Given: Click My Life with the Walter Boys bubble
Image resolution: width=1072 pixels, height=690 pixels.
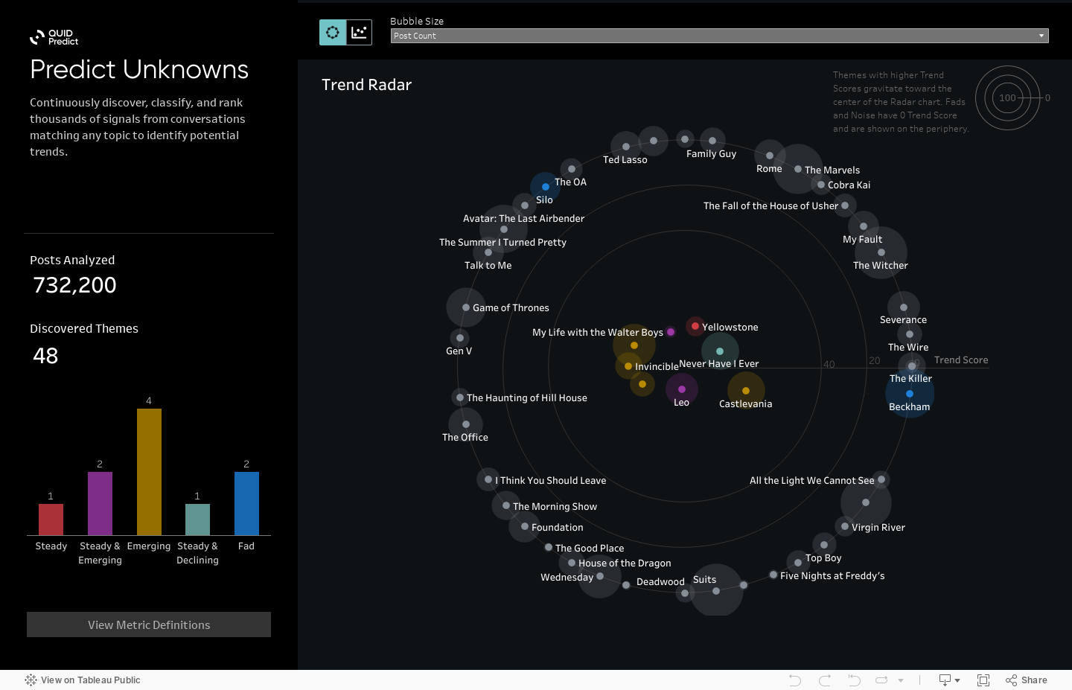Looking at the screenshot, I should pos(671,332).
